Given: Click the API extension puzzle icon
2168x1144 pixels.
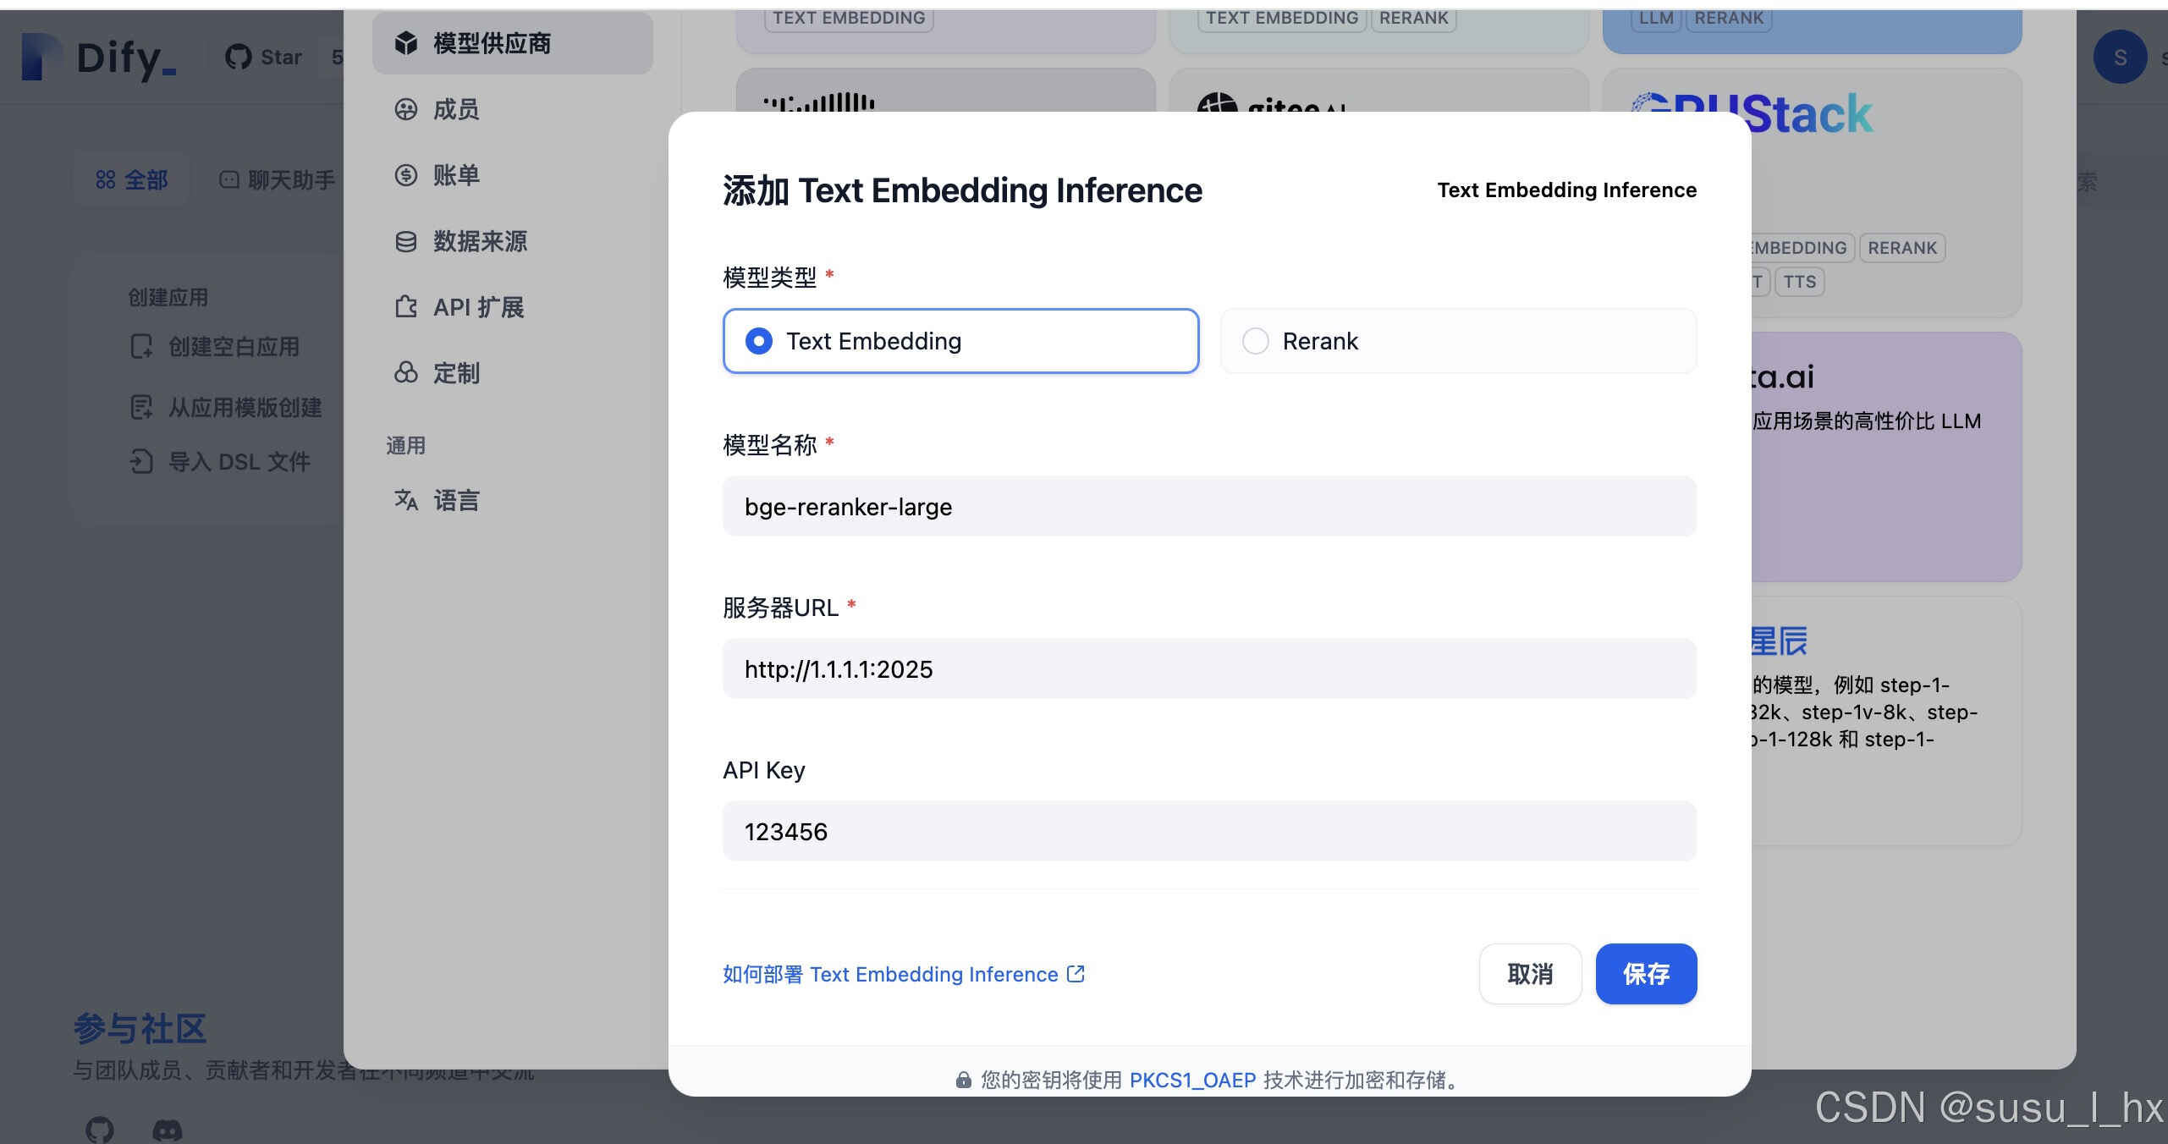Looking at the screenshot, I should click(x=406, y=307).
